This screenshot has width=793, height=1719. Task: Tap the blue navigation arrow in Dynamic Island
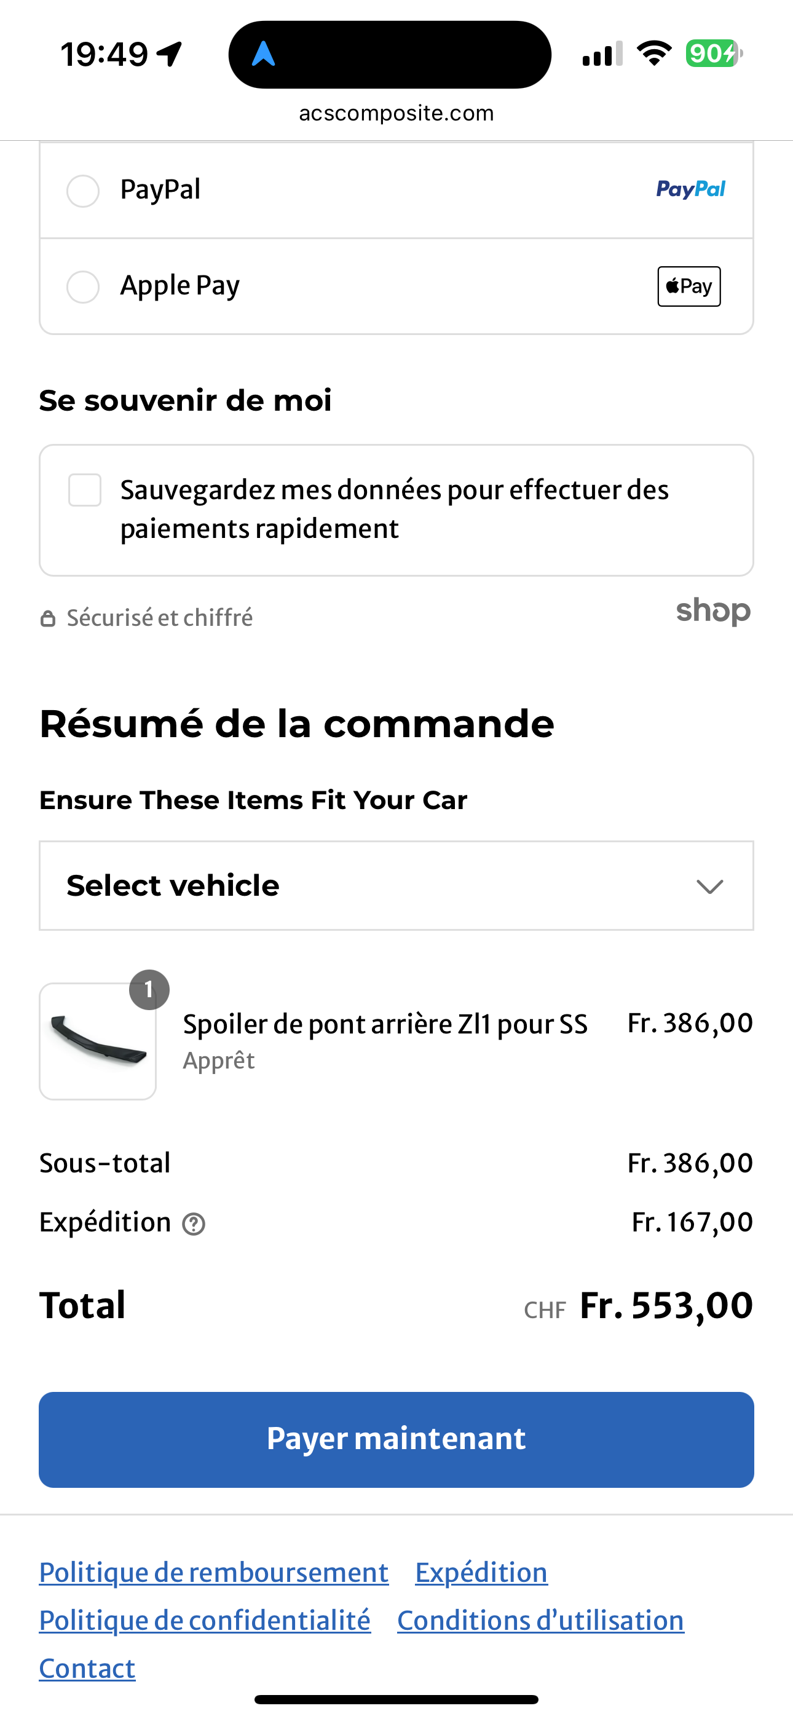pyautogui.click(x=264, y=54)
